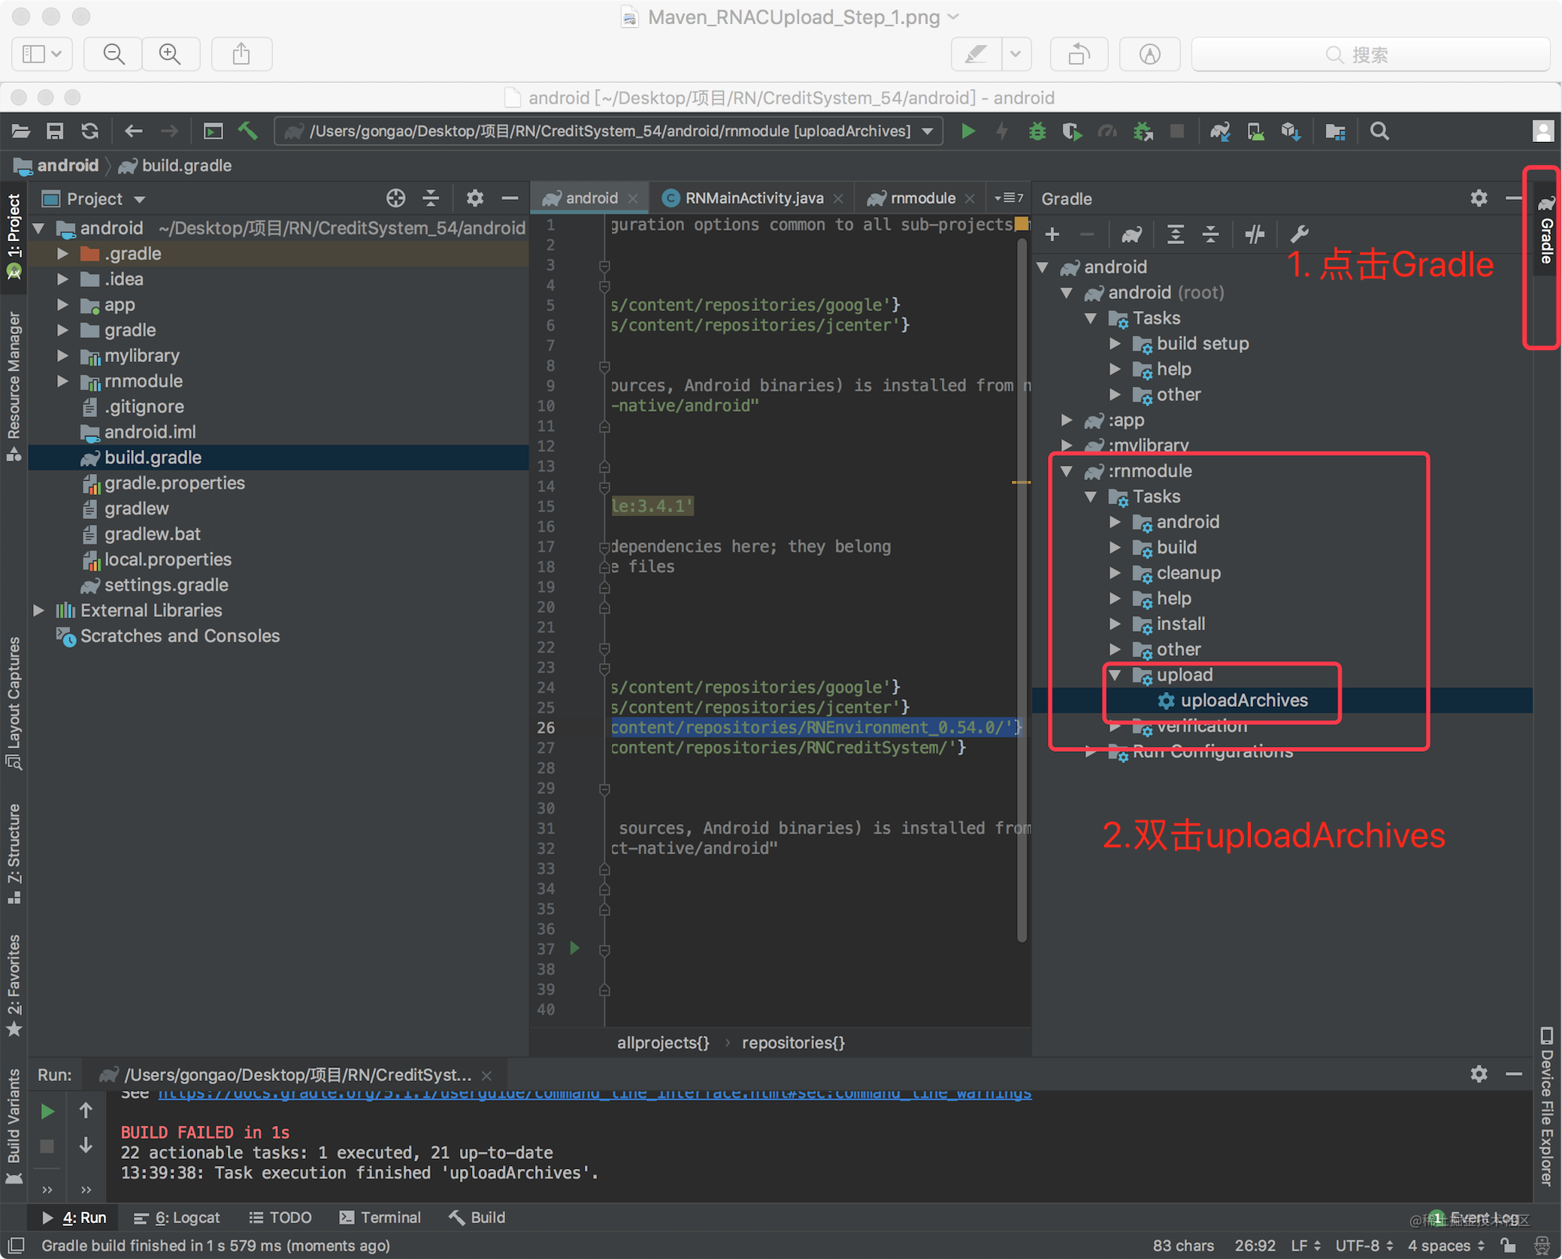Click Reimport Gradle projects elephant icon
The height and width of the screenshot is (1259, 1562).
click(x=1131, y=234)
